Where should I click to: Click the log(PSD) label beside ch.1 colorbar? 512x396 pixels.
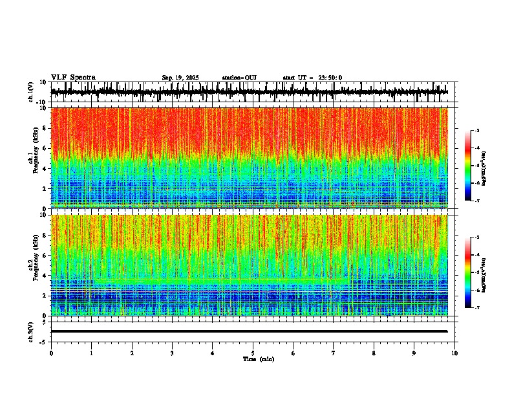484,169
